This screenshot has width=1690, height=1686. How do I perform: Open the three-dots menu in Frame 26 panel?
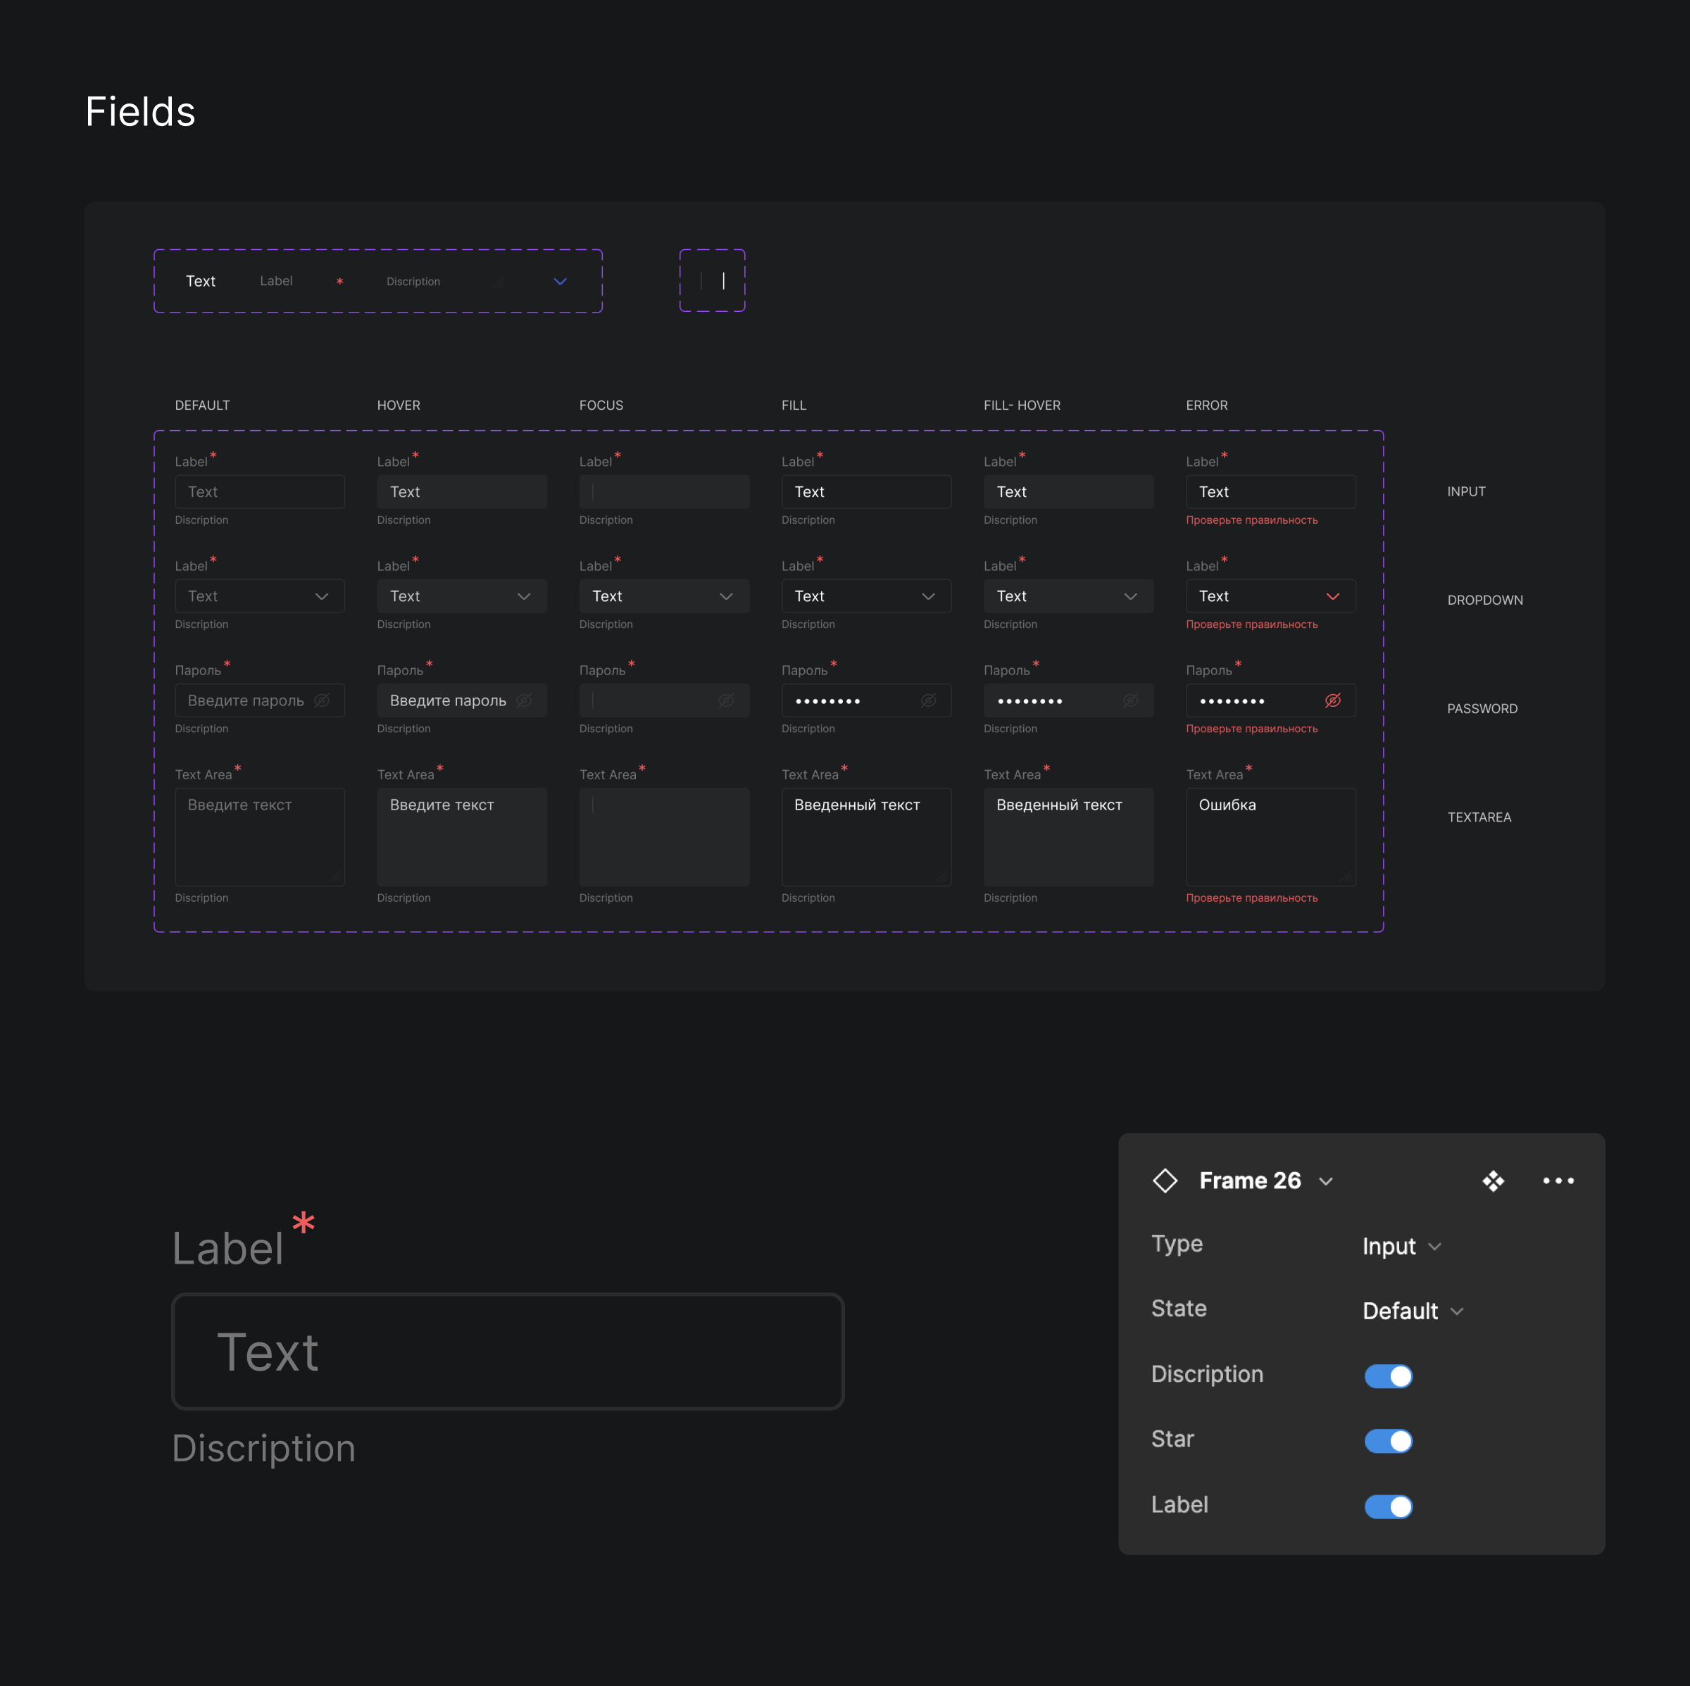(1558, 1181)
